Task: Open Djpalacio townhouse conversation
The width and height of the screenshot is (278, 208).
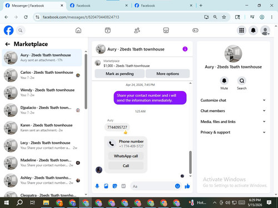Action: coord(42,110)
